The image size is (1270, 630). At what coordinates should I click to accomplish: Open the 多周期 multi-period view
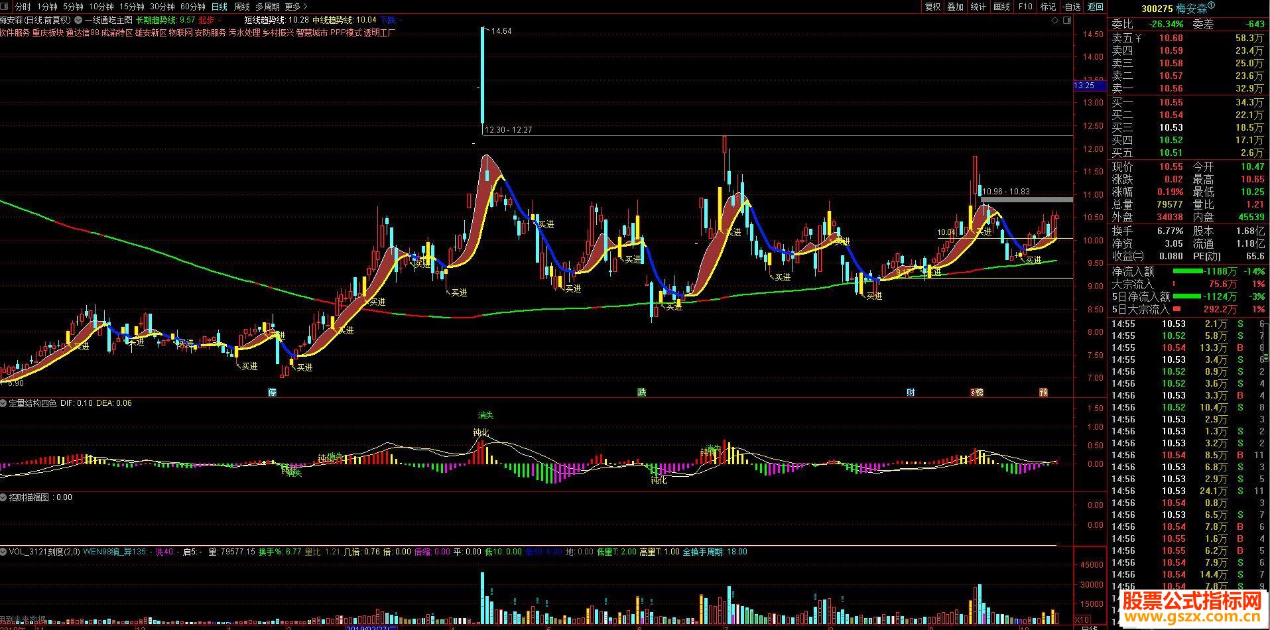click(267, 7)
